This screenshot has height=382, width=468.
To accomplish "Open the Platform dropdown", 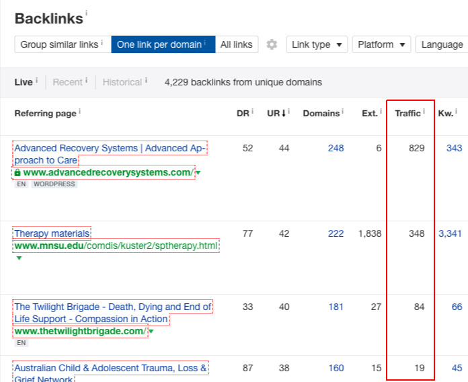I will pyautogui.click(x=381, y=44).
